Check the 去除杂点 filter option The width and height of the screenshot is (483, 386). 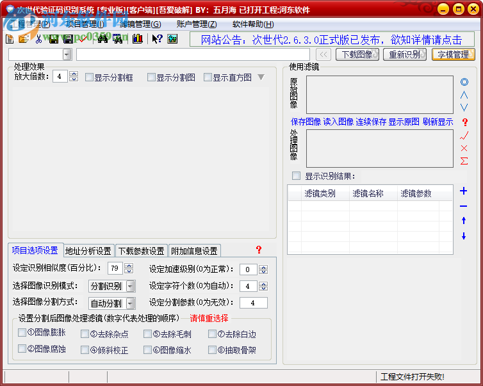pos(85,334)
